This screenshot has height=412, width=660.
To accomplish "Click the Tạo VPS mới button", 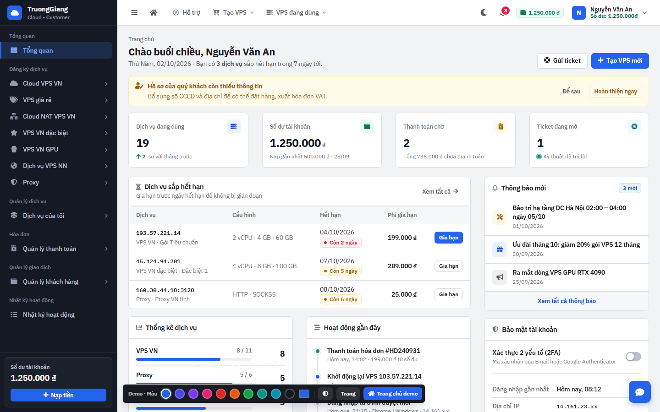I will (620, 60).
